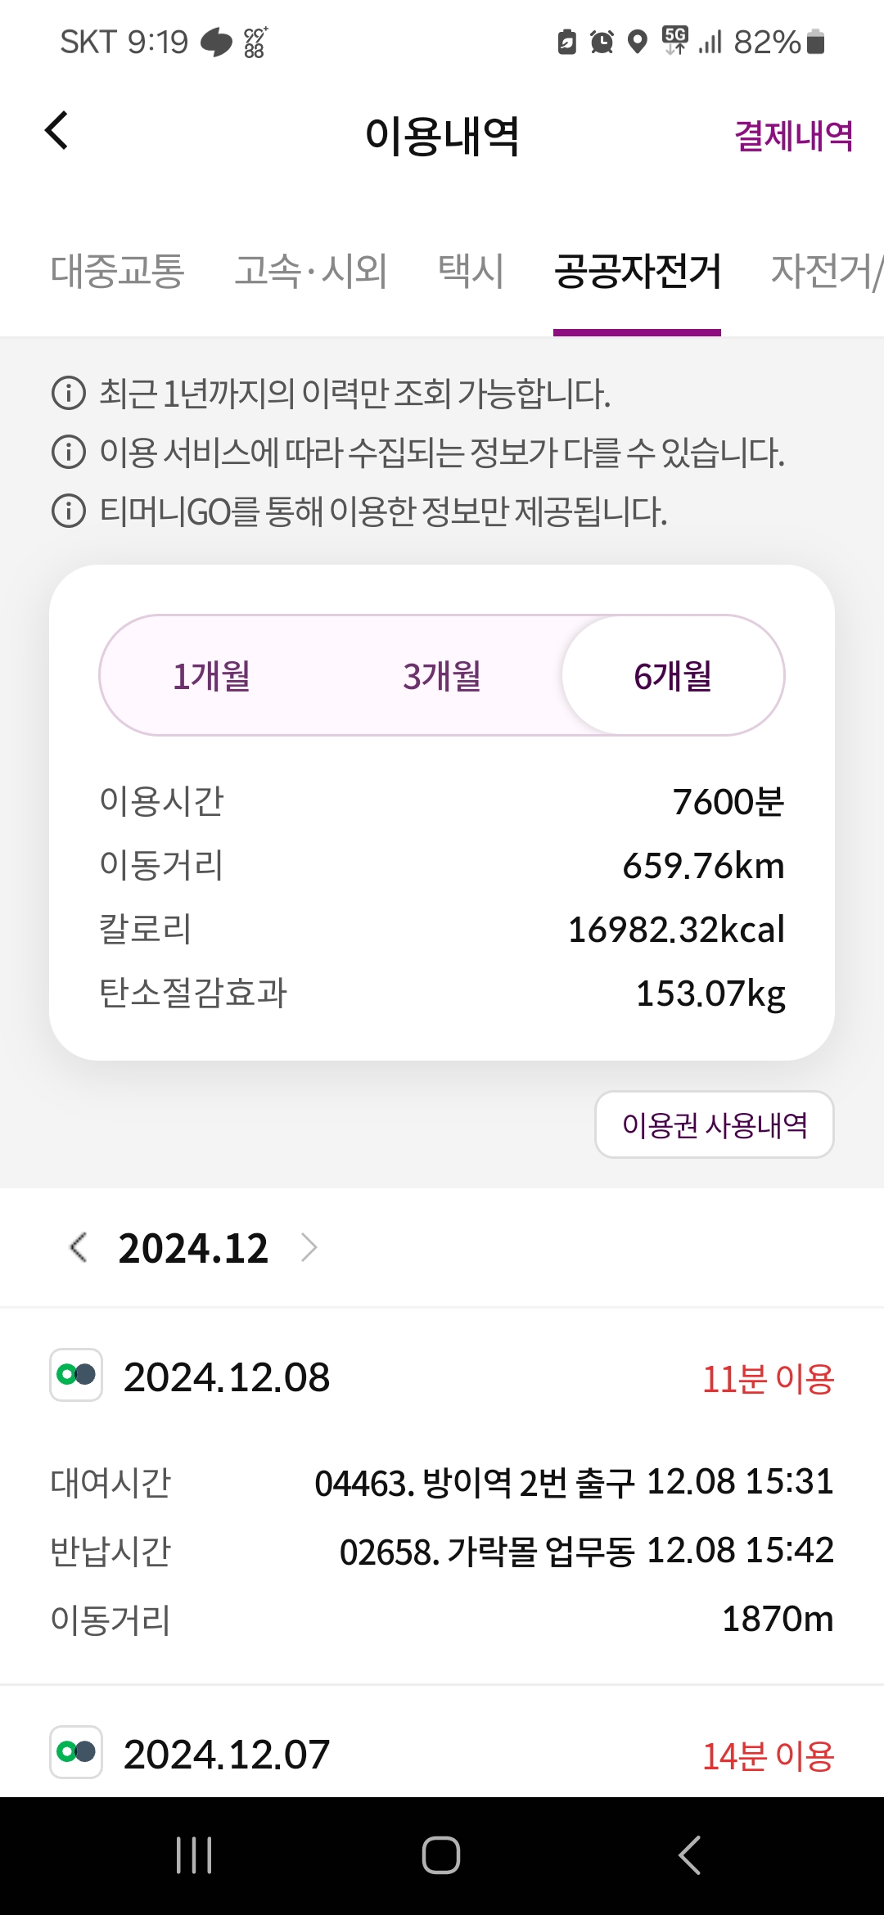884x1915 pixels.
Task: Select the 6개월 period option
Action: point(673,676)
